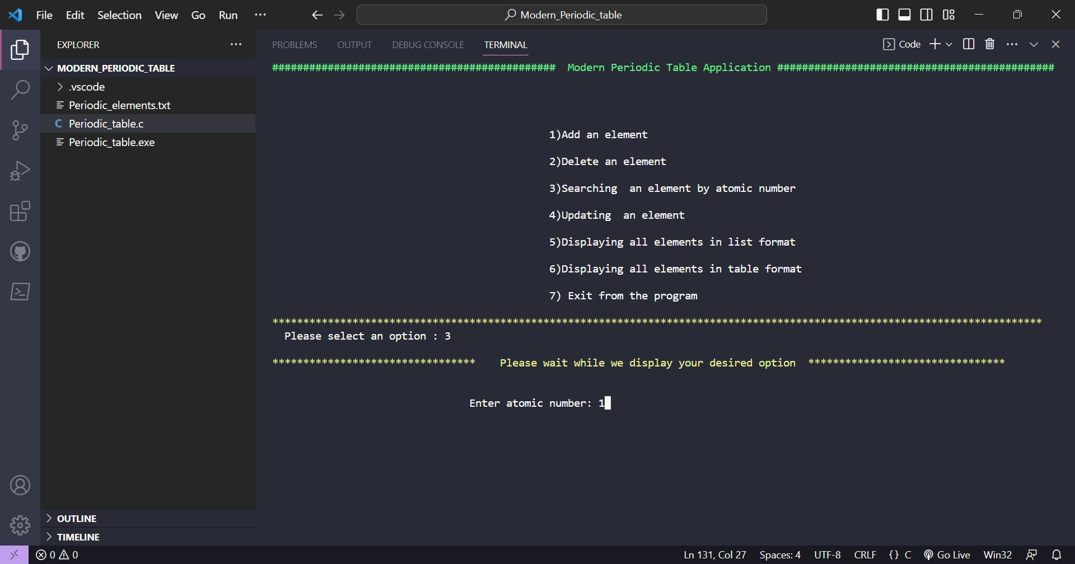This screenshot has width=1075, height=564.
Task: Click CRLF to change line endings
Action: [864, 554]
